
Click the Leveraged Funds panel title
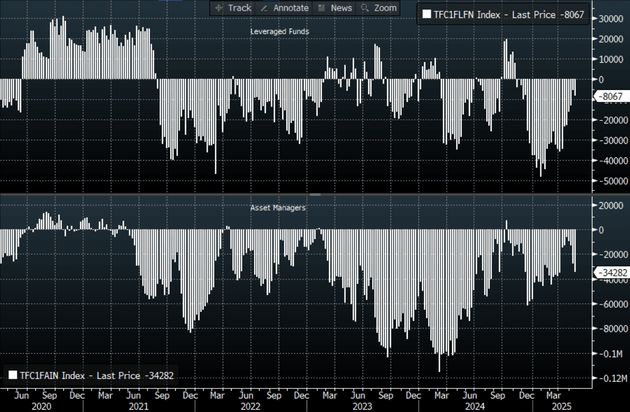(279, 31)
